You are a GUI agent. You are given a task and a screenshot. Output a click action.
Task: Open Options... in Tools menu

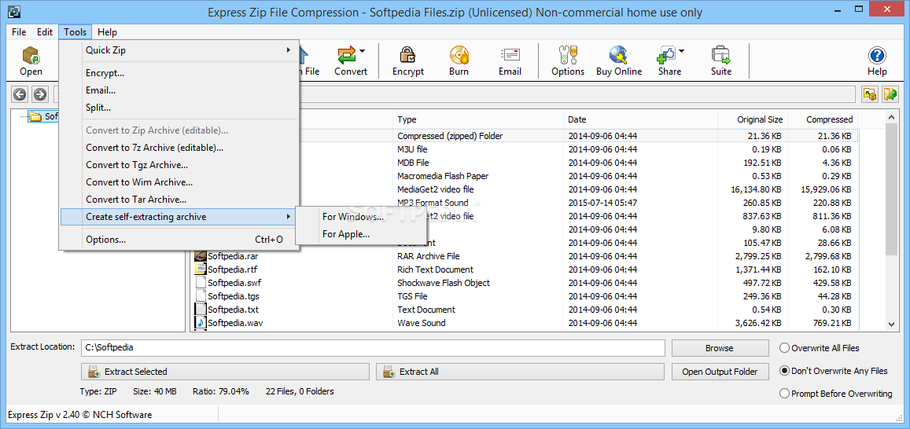pos(179,240)
